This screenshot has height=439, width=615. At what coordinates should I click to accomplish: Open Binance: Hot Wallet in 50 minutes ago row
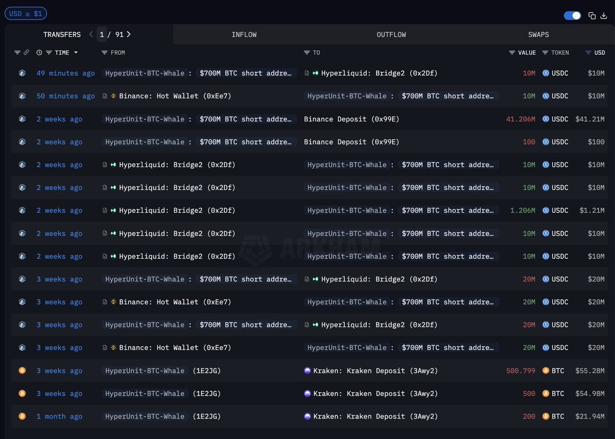[x=175, y=96]
